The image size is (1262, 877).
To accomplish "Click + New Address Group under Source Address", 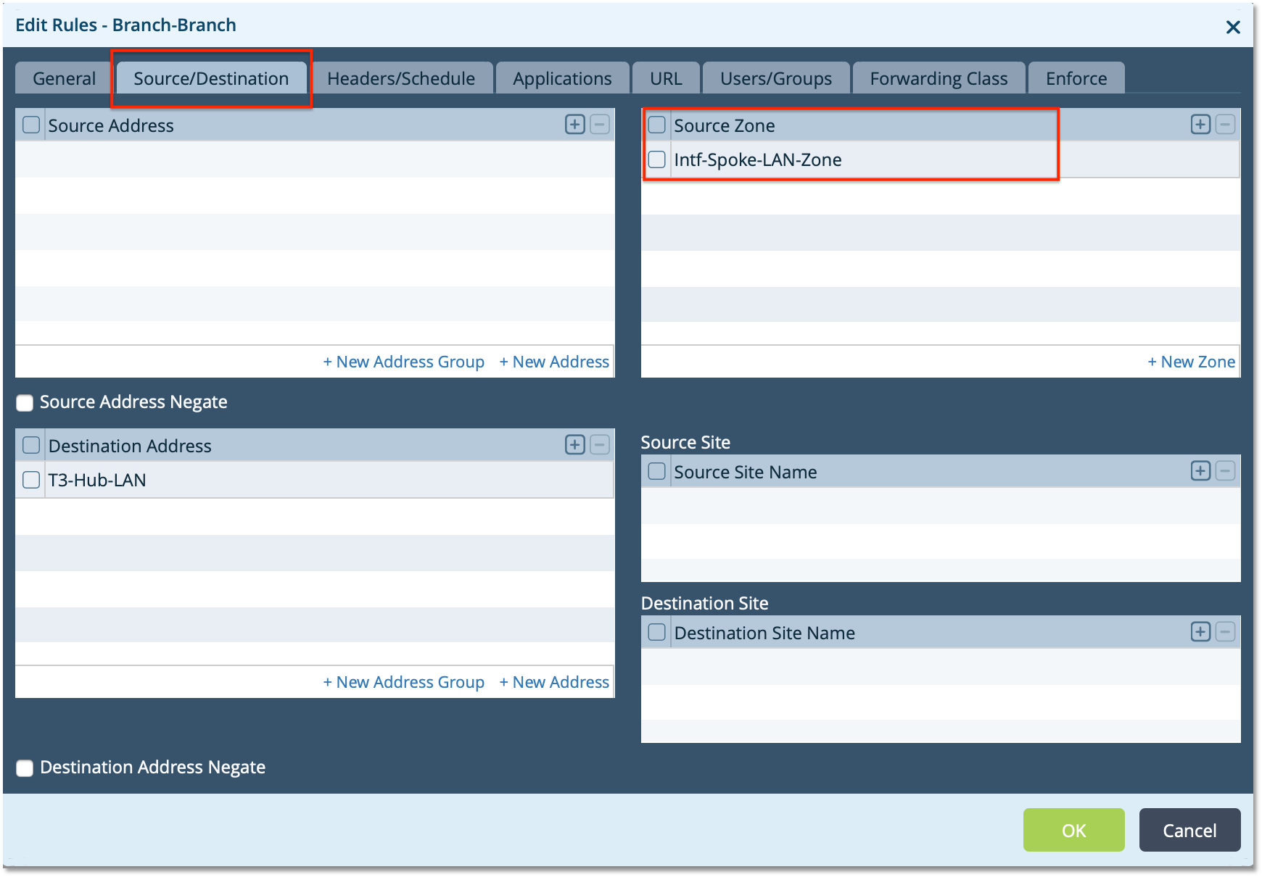I will coord(404,361).
